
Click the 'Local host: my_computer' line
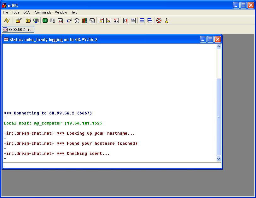pyautogui.click(x=53, y=123)
